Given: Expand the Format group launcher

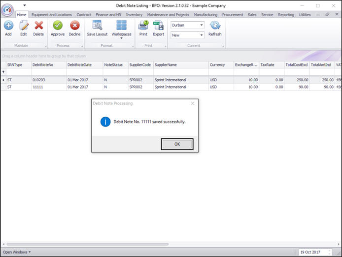Looking at the screenshot, I should [133, 46].
